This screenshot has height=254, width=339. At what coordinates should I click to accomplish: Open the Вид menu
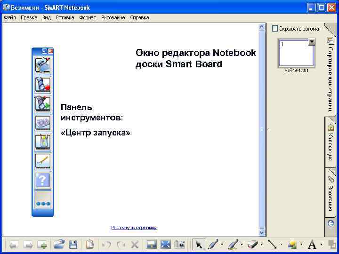[x=47, y=18]
